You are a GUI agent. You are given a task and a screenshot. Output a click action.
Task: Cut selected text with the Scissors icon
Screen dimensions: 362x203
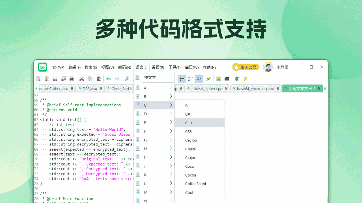(82, 79)
